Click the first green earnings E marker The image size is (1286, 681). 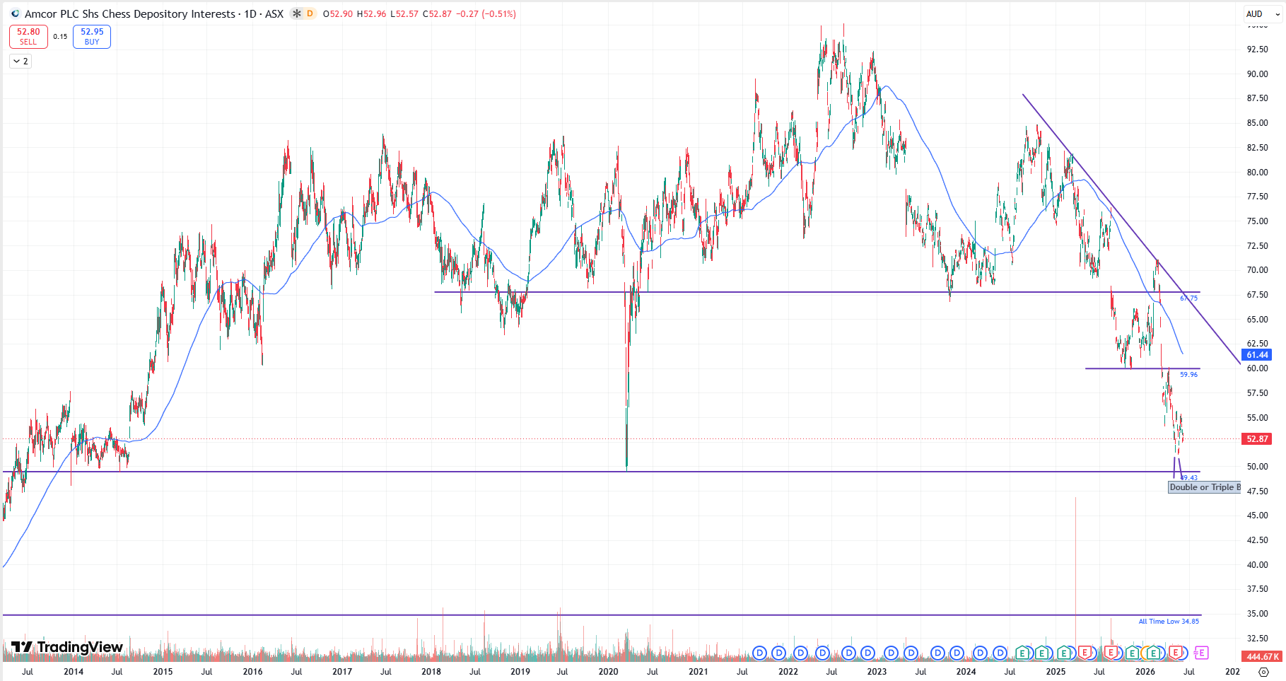pyautogui.click(x=1022, y=653)
